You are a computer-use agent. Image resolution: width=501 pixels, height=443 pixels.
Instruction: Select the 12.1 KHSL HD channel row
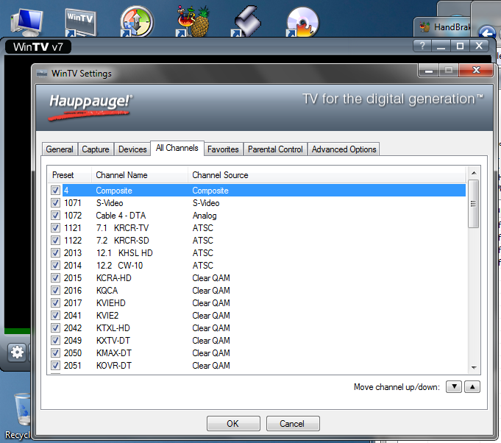pyautogui.click(x=257, y=253)
